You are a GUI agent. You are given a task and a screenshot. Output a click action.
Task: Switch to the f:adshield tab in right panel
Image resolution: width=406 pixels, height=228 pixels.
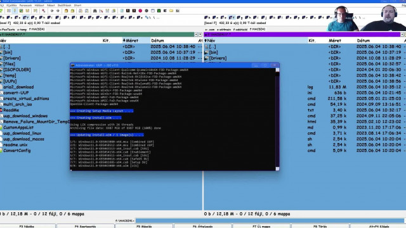240,30
